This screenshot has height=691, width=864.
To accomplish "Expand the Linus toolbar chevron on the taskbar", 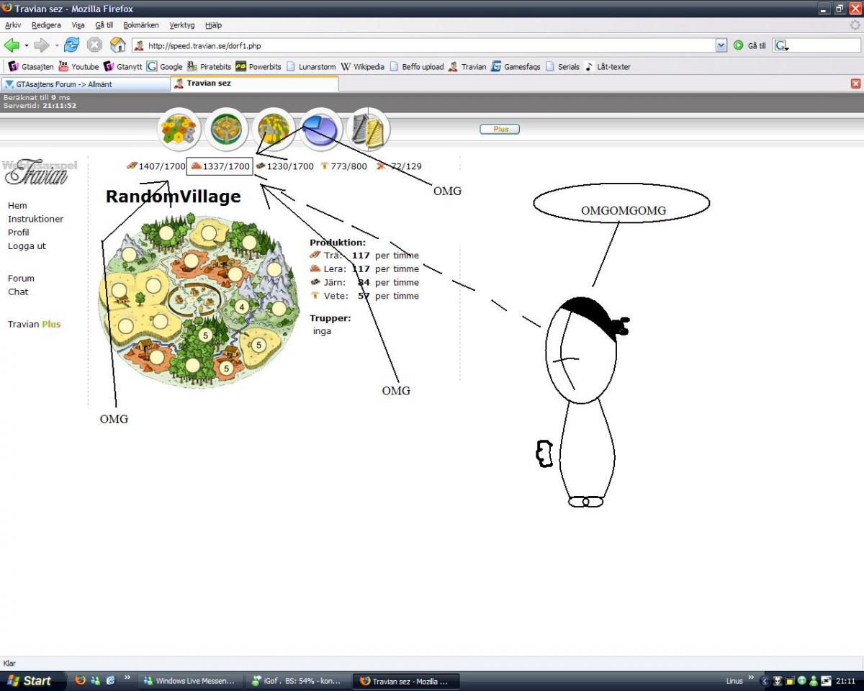I will pos(750,678).
